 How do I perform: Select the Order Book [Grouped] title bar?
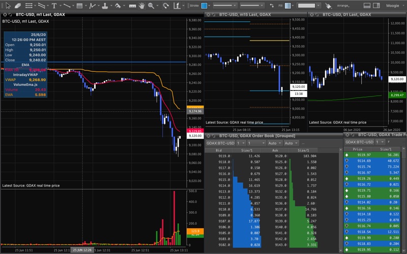(x=274, y=136)
